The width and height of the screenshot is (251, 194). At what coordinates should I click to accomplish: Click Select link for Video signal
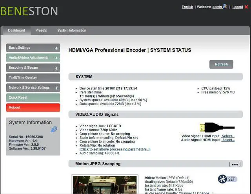[x=228, y=136]
